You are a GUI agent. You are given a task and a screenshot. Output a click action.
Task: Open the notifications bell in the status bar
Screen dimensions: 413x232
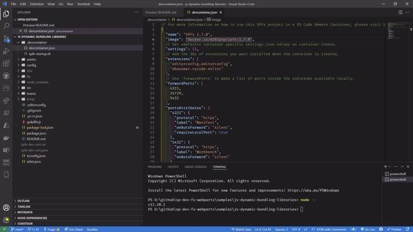tap(407, 229)
